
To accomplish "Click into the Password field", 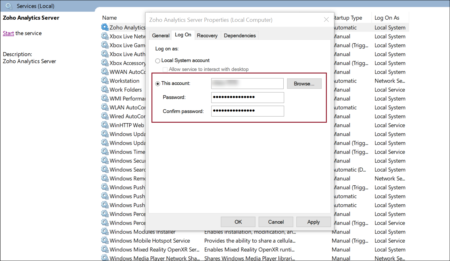I will [x=248, y=97].
